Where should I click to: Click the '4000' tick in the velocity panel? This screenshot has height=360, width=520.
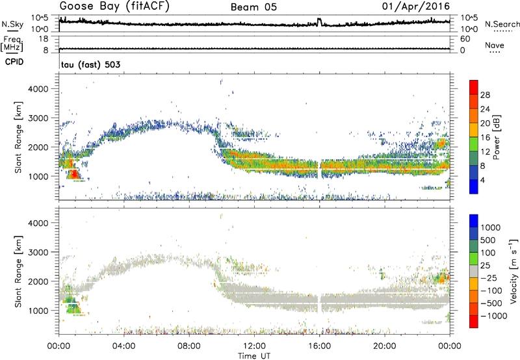click(x=38, y=223)
